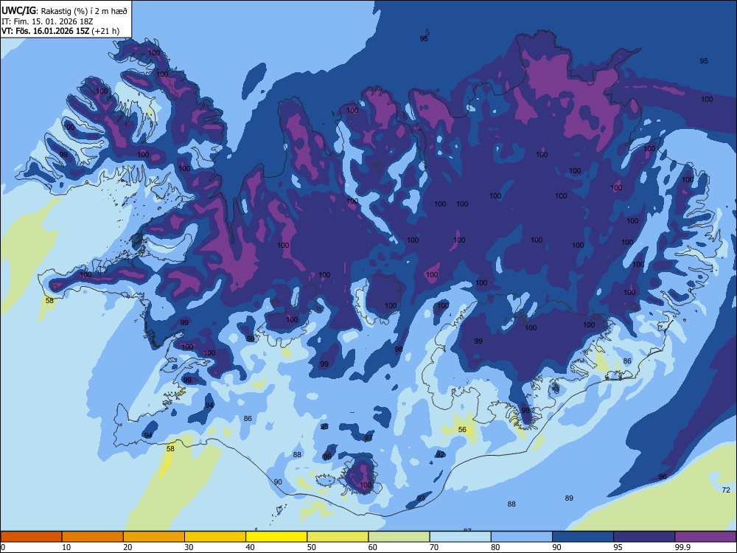Viewport: 737px width, 553px height.
Task: Select the "IT: Fim. 15. 01. 2026 18Z" line
Action: (47, 21)
